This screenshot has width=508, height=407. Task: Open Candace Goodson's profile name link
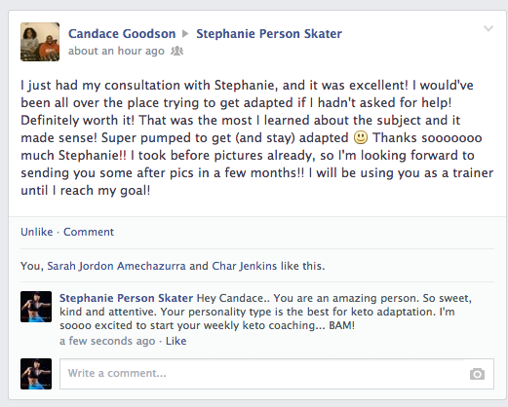click(122, 34)
